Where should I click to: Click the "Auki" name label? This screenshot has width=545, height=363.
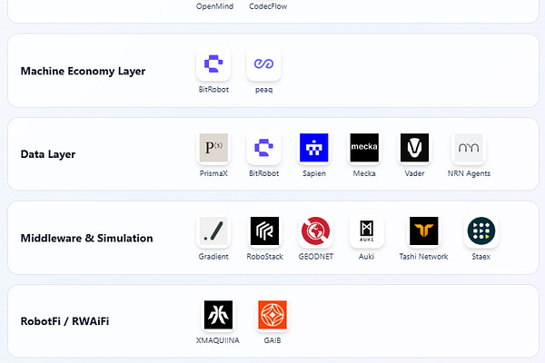[x=366, y=257]
